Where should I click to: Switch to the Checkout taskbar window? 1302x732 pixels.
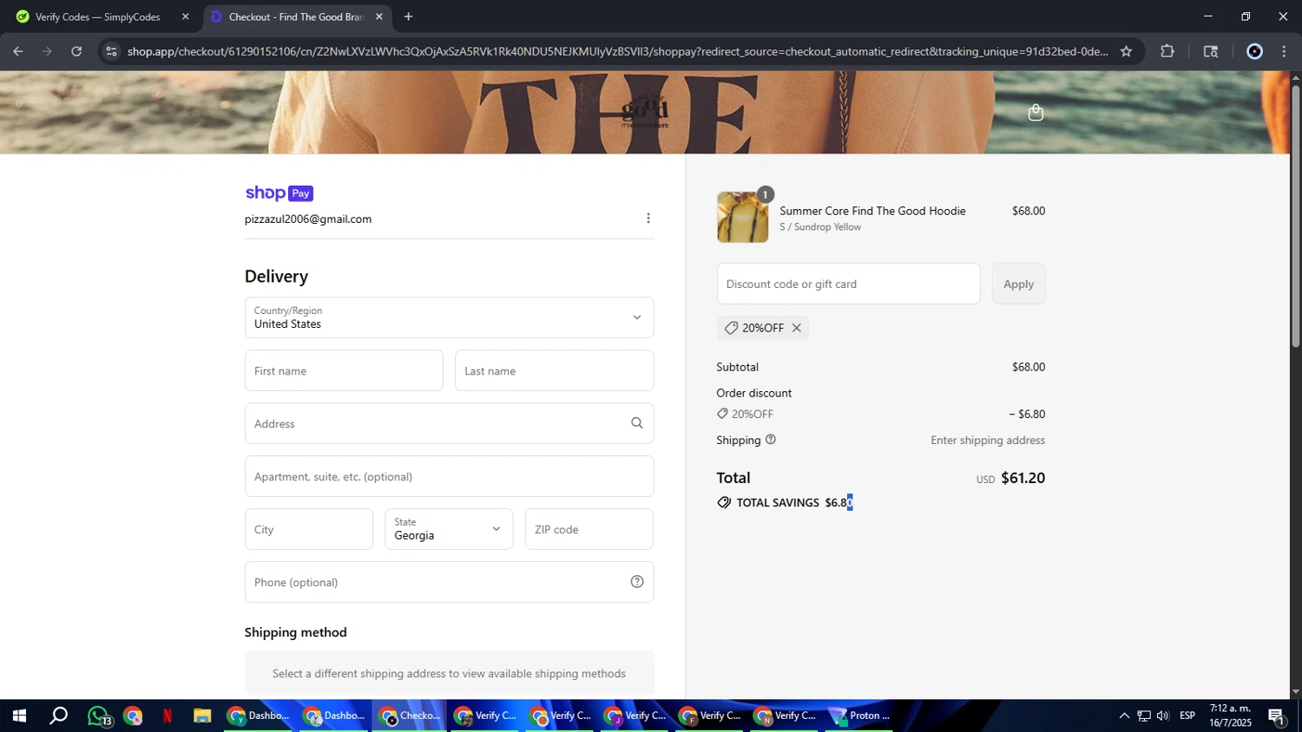coord(410,716)
